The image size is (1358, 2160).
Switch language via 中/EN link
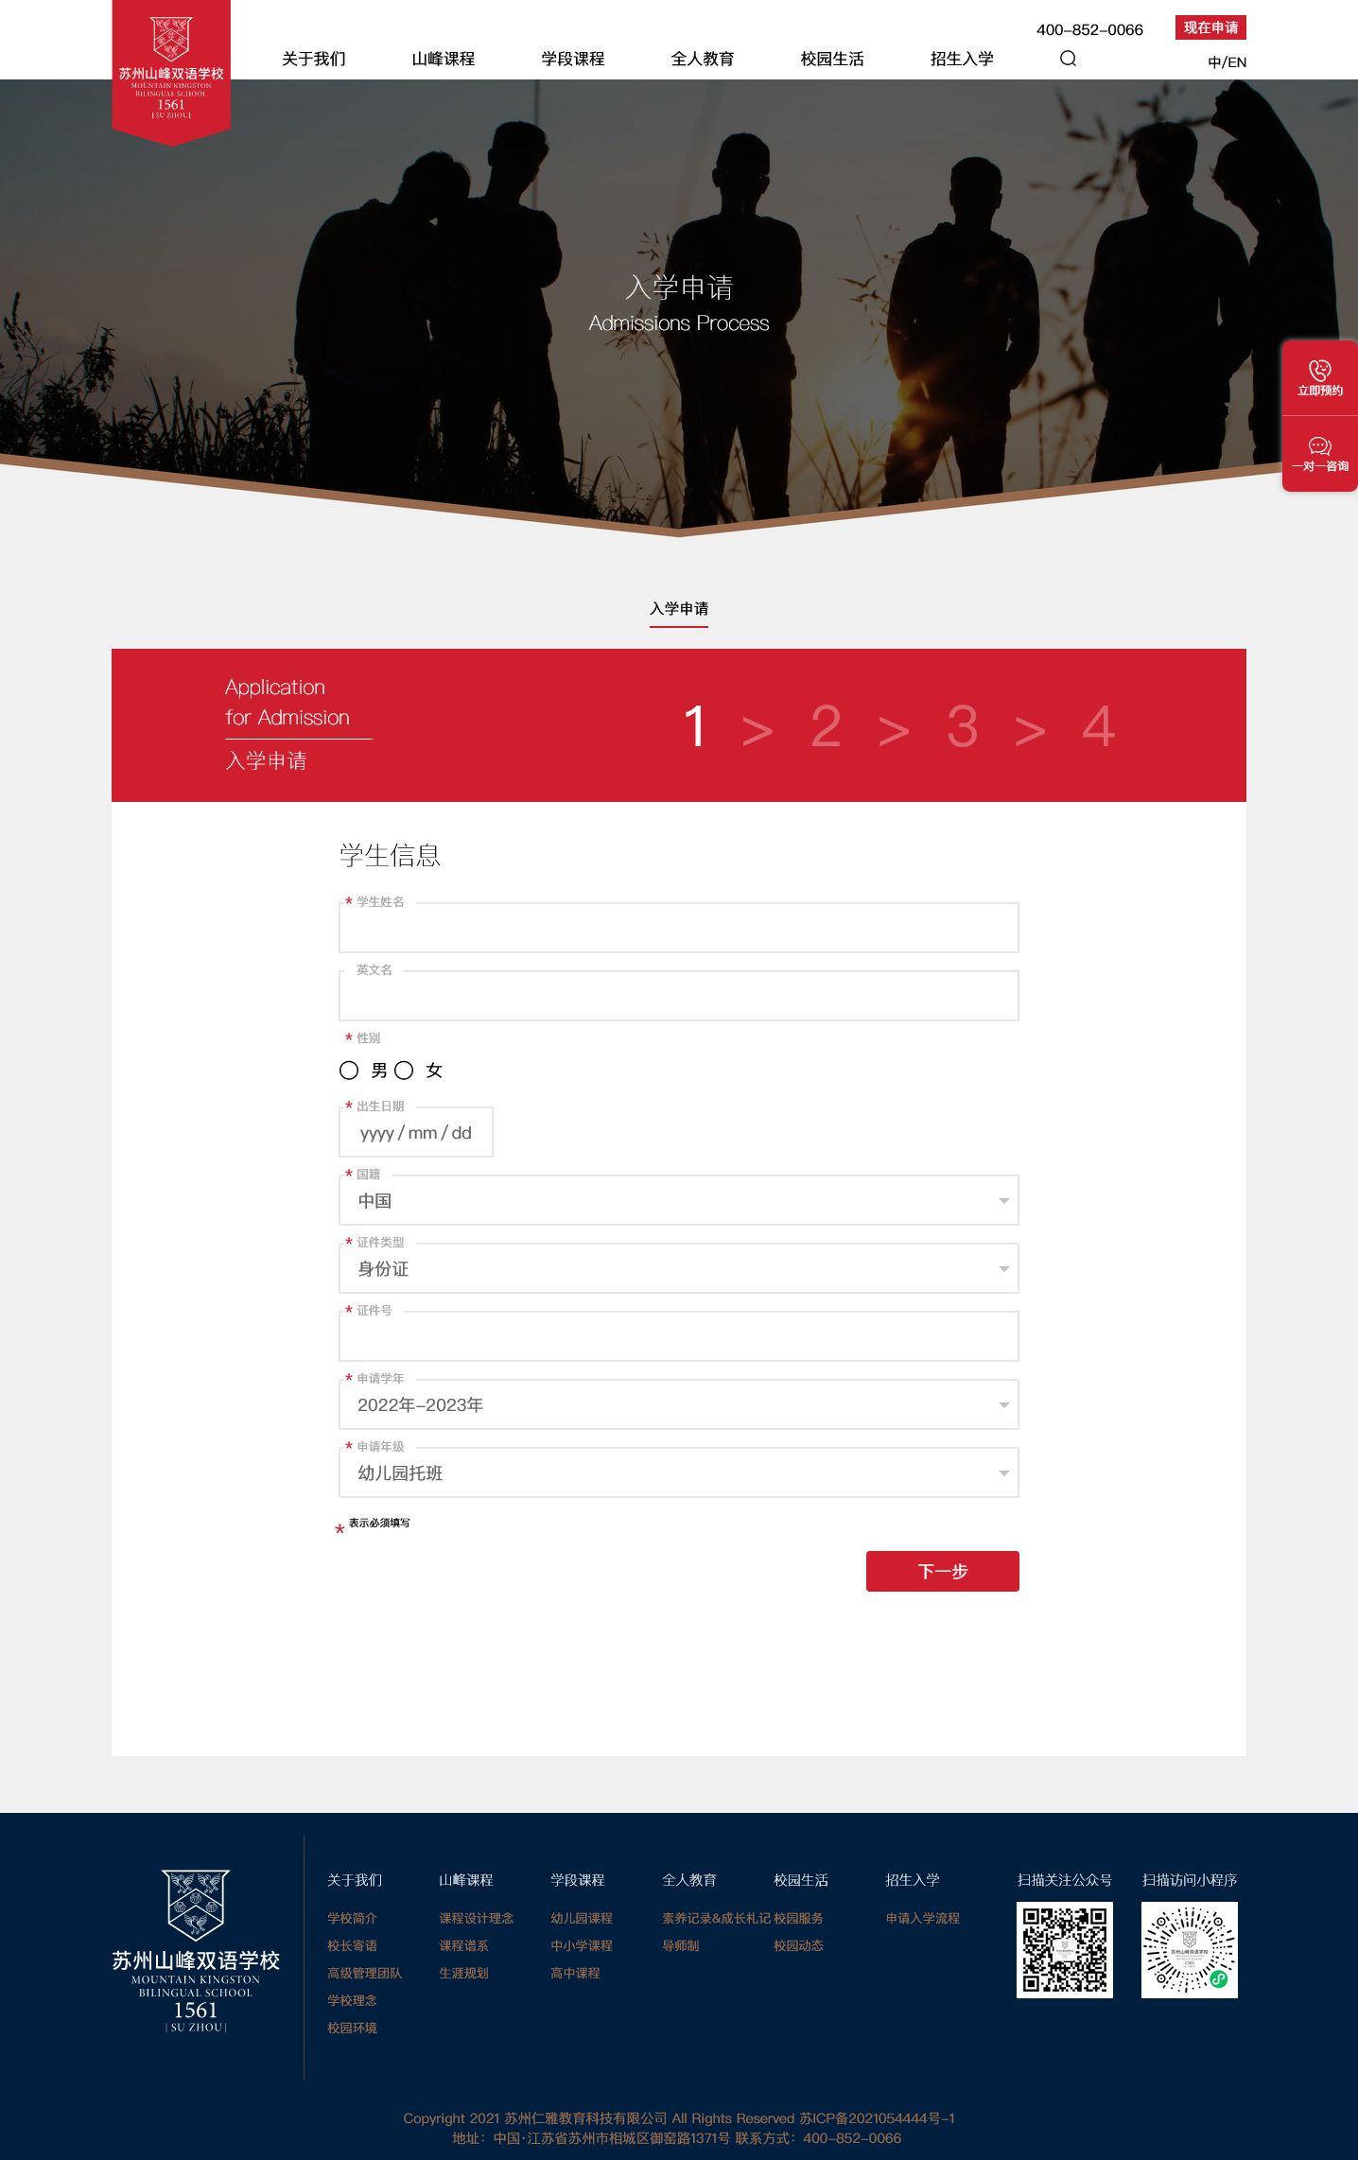[1227, 62]
